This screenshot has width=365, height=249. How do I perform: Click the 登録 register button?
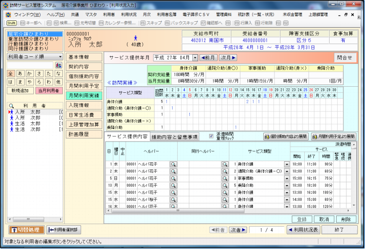pyautogui.click(x=302, y=219)
